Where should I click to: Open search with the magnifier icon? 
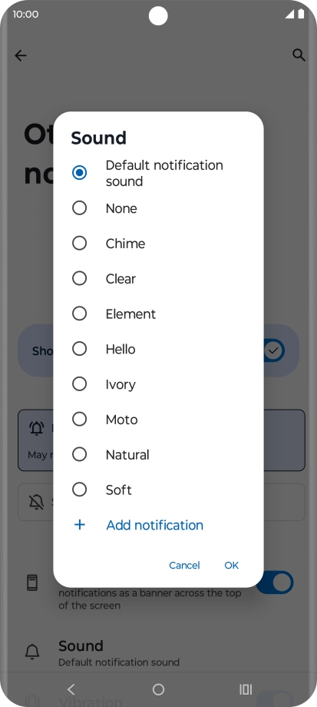pos(299,55)
